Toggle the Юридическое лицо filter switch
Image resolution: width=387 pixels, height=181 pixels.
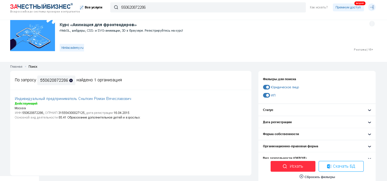click(x=267, y=87)
